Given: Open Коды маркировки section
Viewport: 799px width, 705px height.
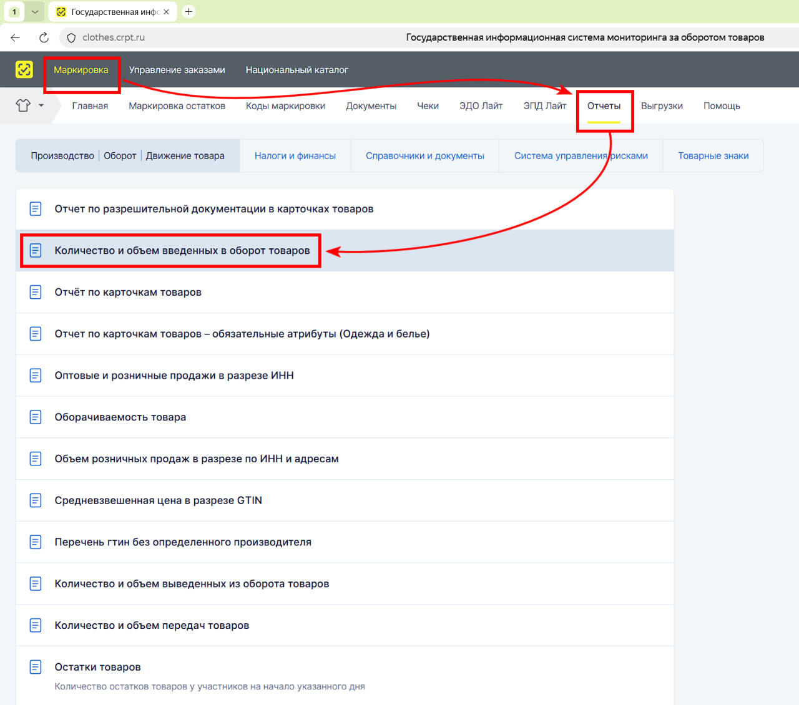Looking at the screenshot, I should click(x=285, y=106).
